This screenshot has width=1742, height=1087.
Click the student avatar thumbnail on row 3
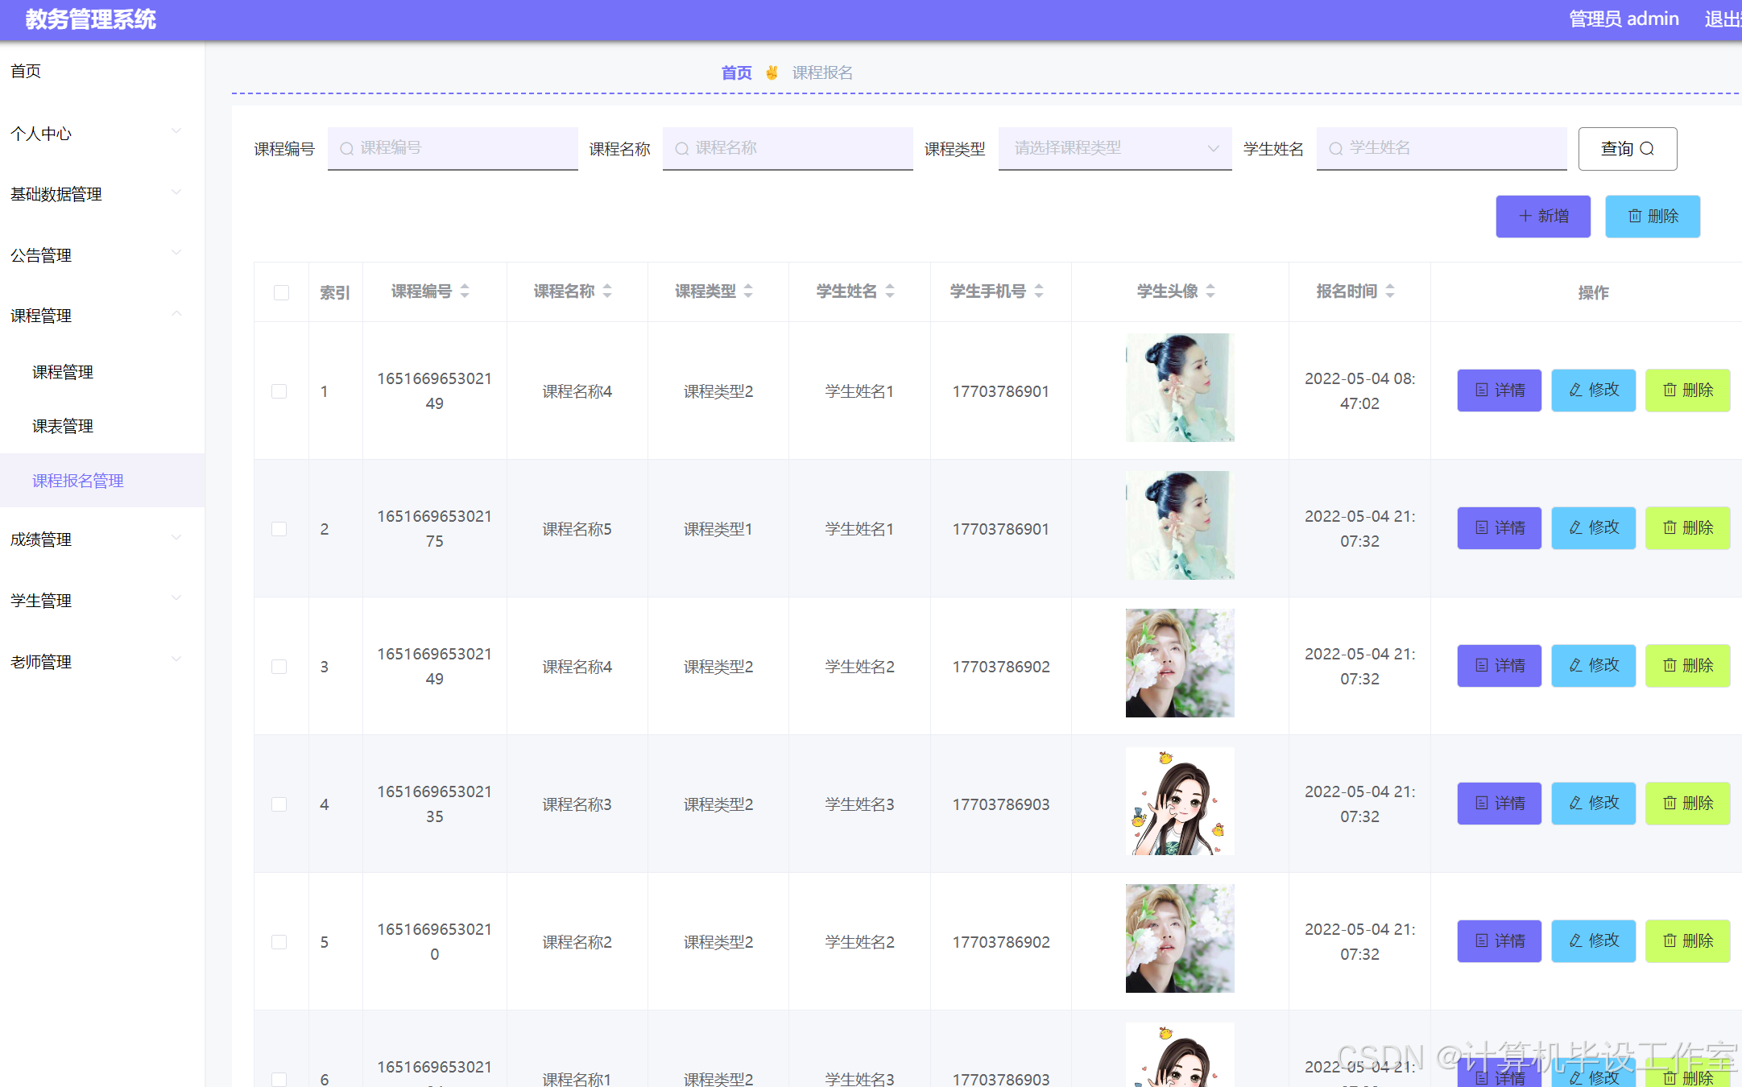click(x=1179, y=663)
